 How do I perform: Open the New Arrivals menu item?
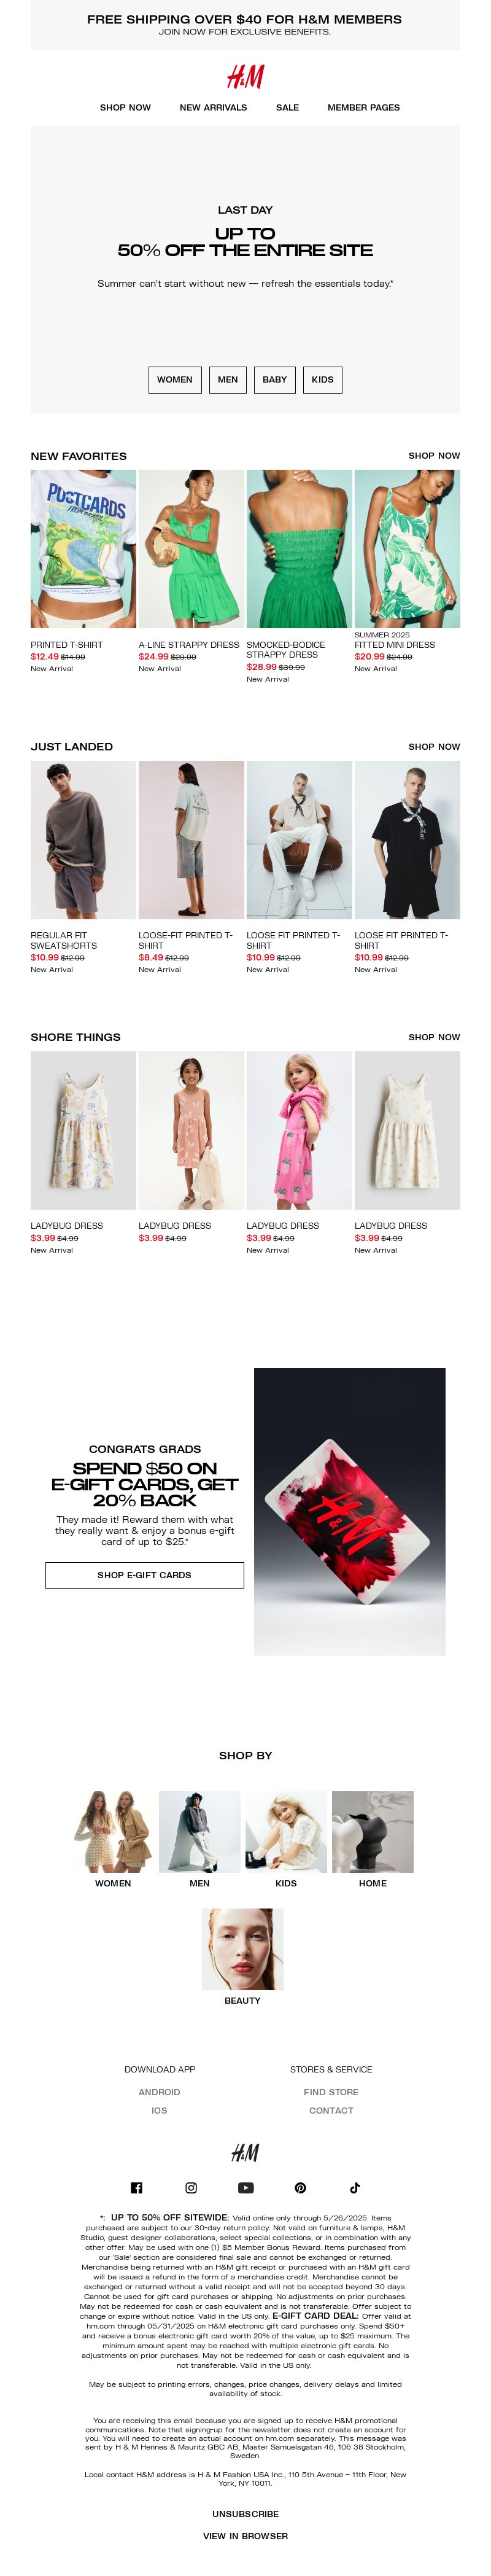213,107
